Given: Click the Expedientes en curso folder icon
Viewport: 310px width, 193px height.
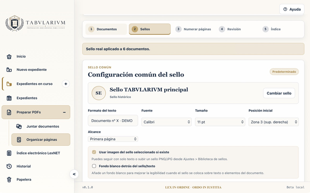Looking at the screenshot, I should tap(9, 84).
